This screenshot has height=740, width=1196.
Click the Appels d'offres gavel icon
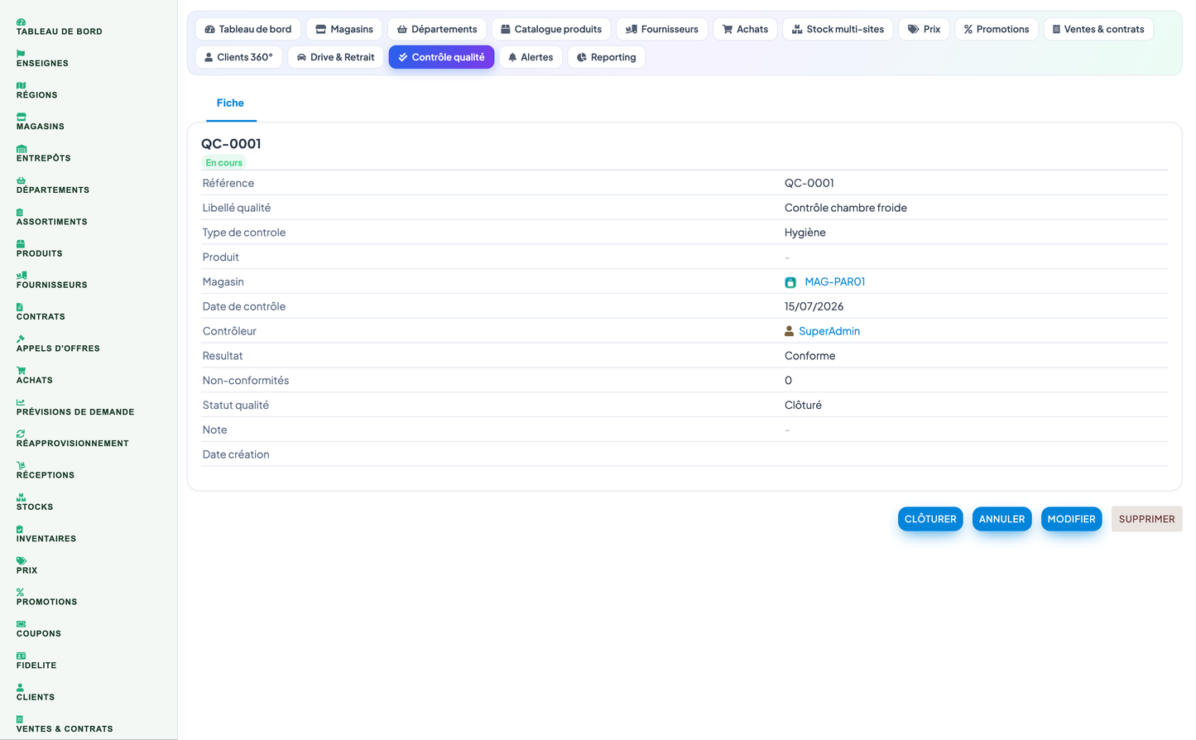tap(21, 339)
